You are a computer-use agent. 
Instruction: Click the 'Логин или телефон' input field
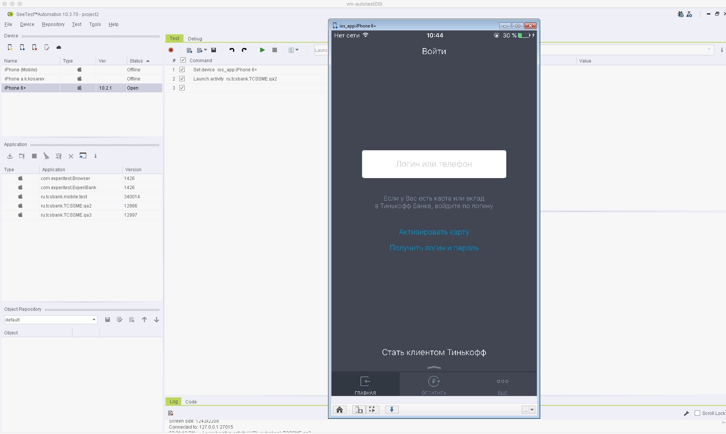point(434,164)
